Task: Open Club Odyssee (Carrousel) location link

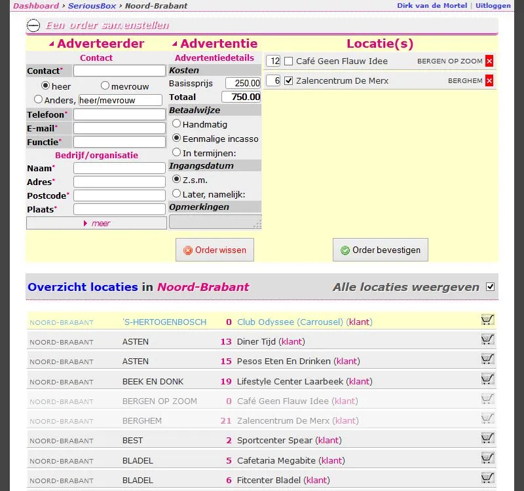Action: pos(290,322)
